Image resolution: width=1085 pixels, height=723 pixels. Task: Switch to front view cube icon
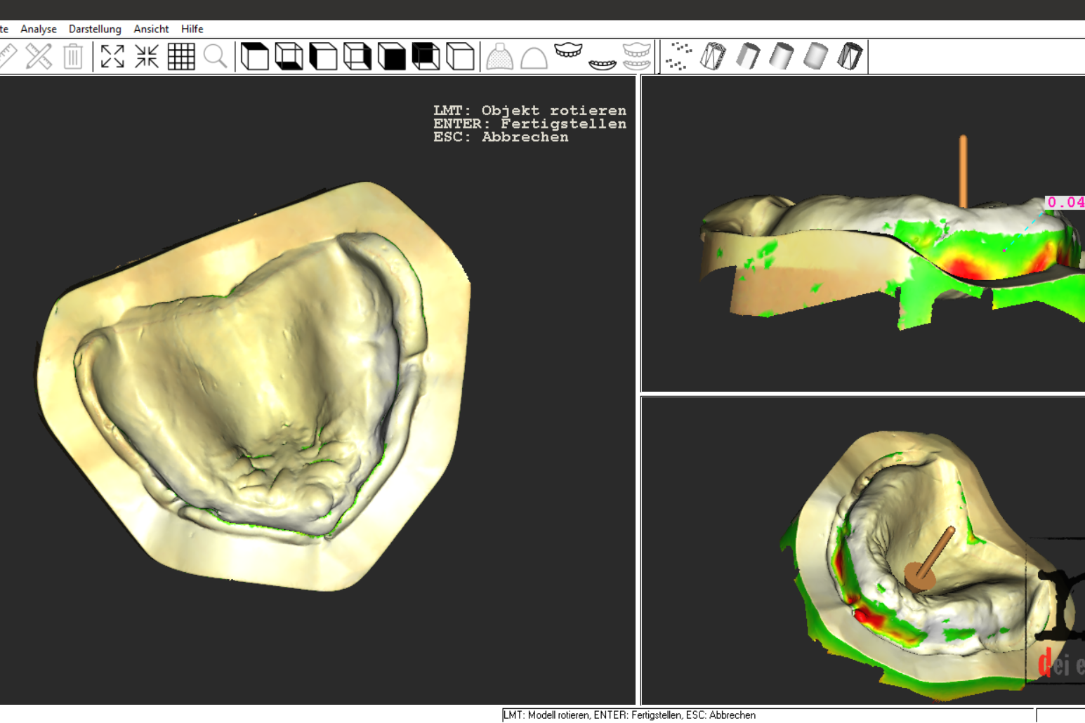(x=392, y=56)
